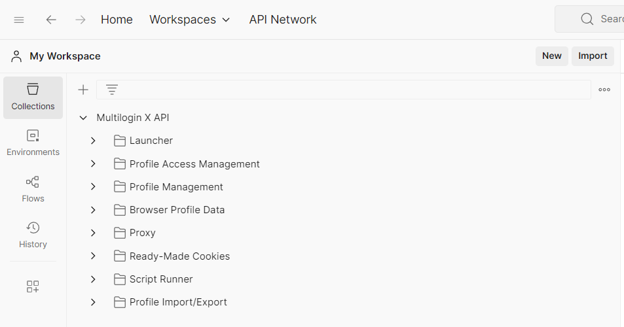Expand the Launcher folder chevron
Viewport: 624px width, 327px height.
(x=93, y=141)
